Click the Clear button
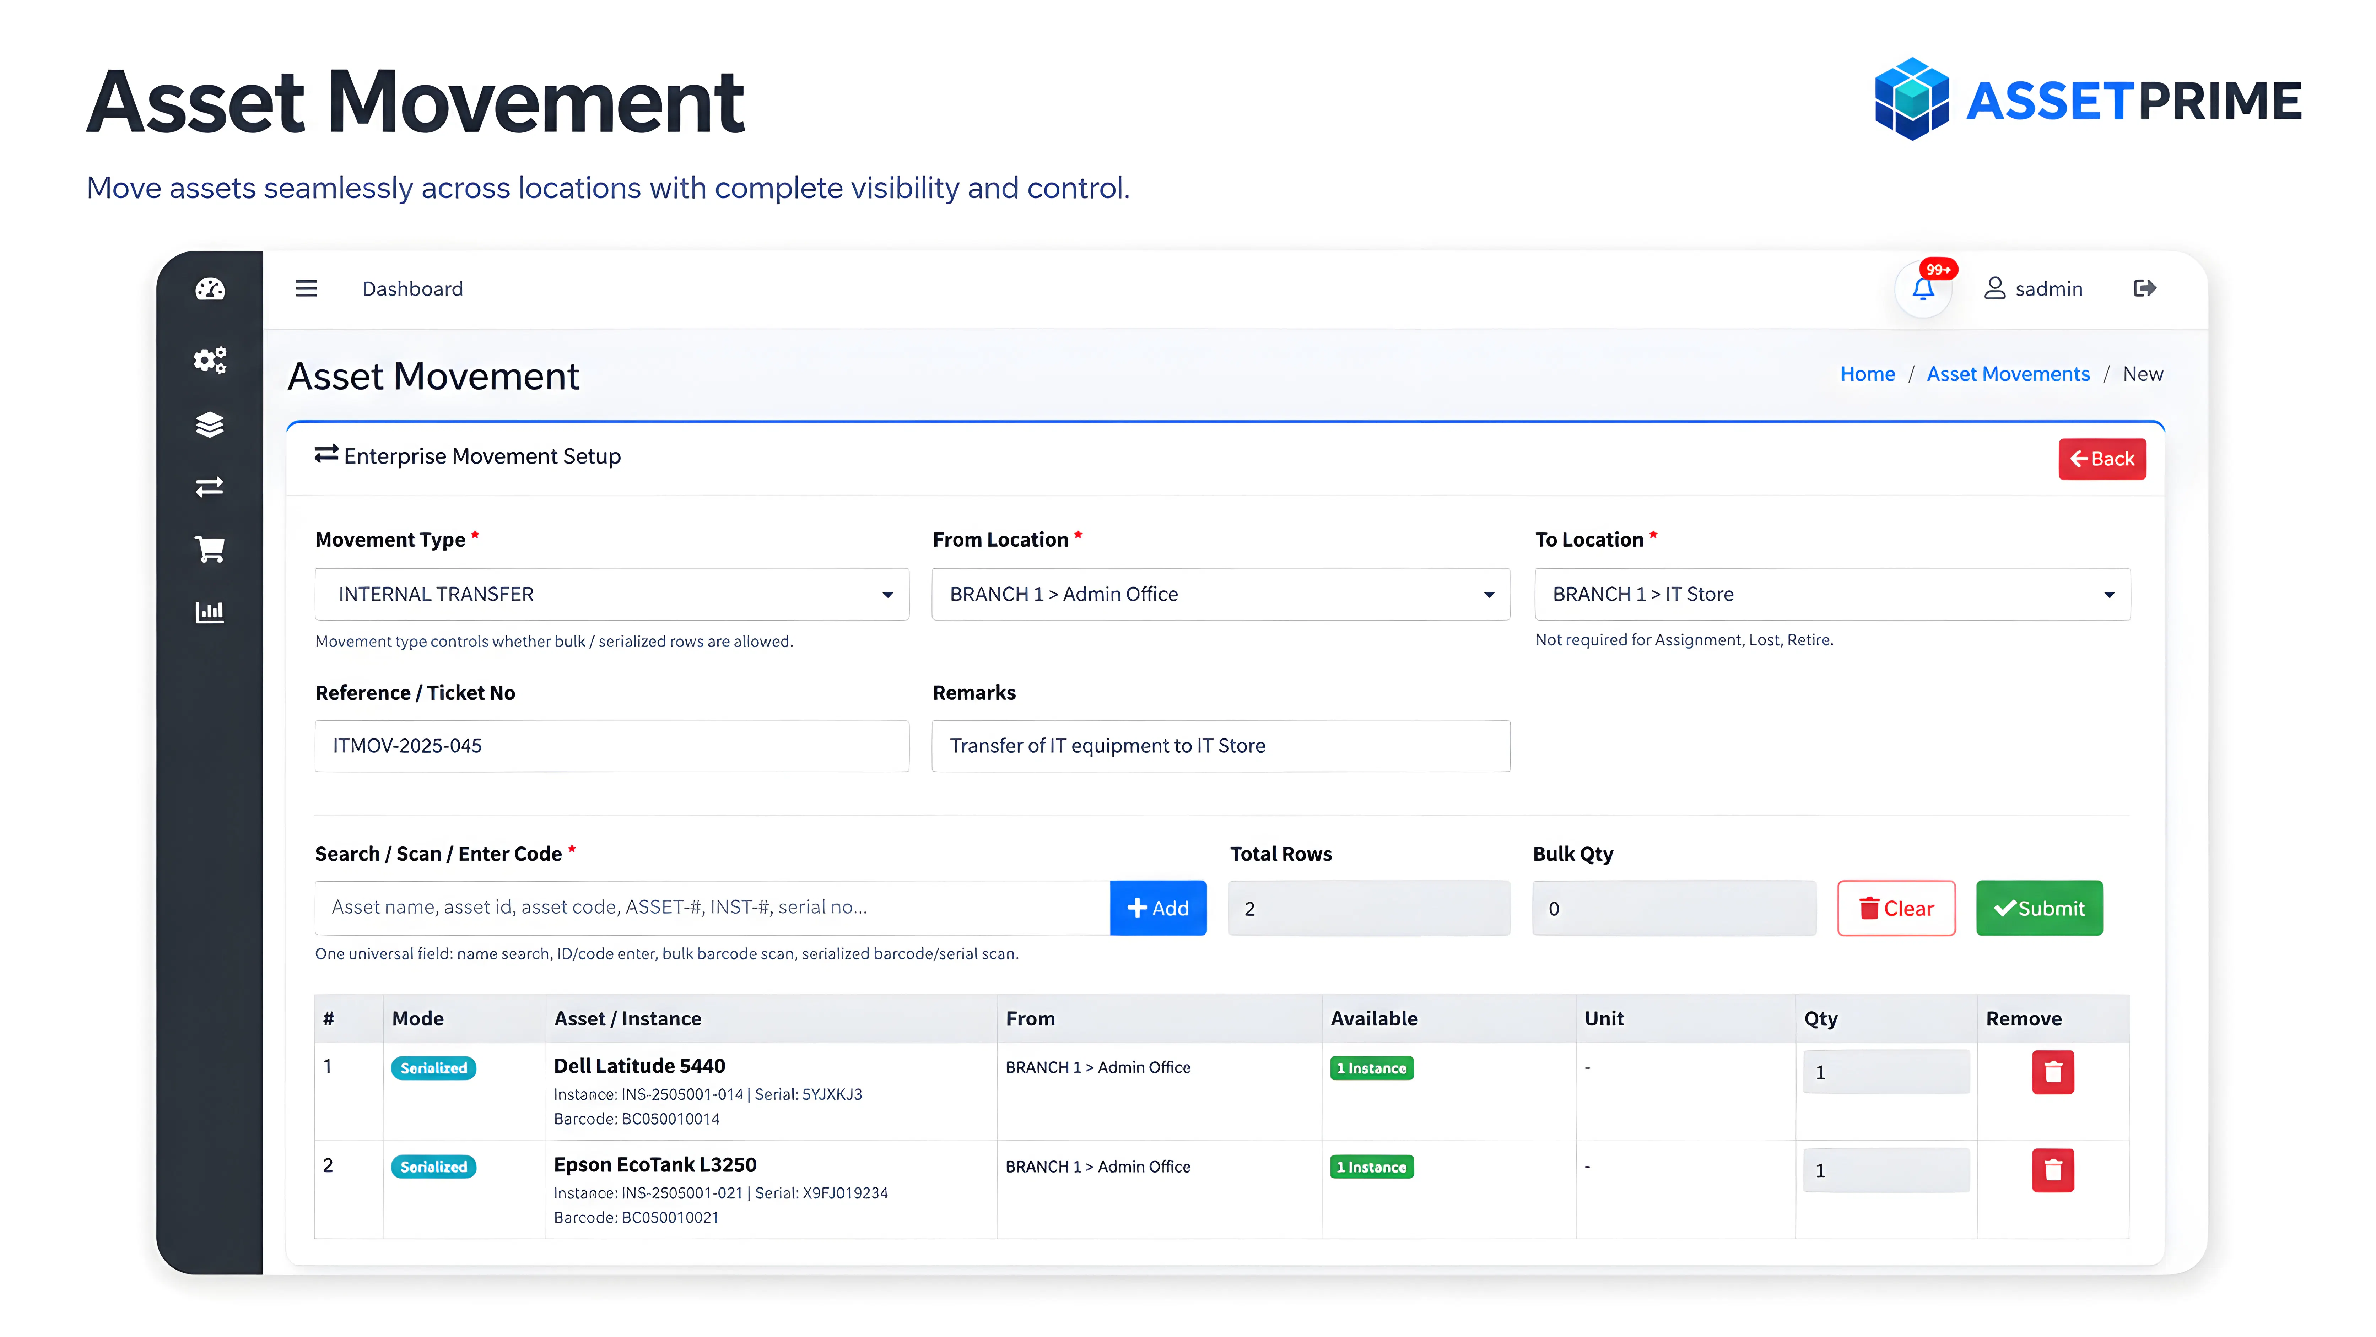This screenshot has width=2376, height=1337. pyautogui.click(x=1896, y=908)
